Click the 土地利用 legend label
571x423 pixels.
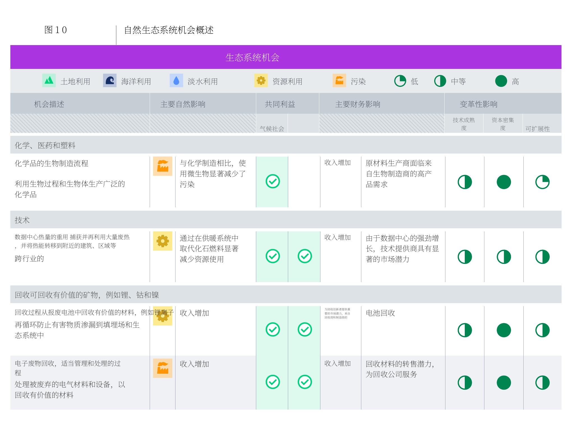(75, 82)
